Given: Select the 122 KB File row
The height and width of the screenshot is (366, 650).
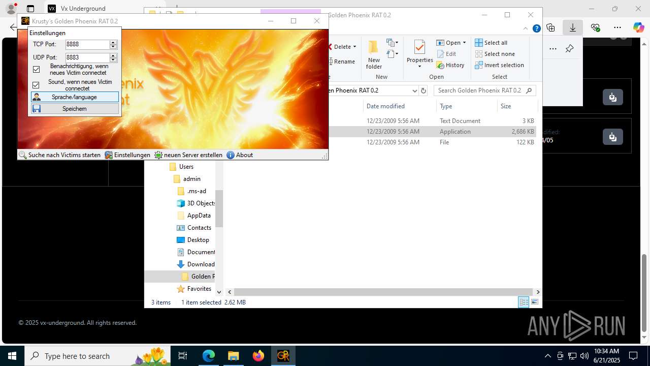Looking at the screenshot, I should point(432,142).
